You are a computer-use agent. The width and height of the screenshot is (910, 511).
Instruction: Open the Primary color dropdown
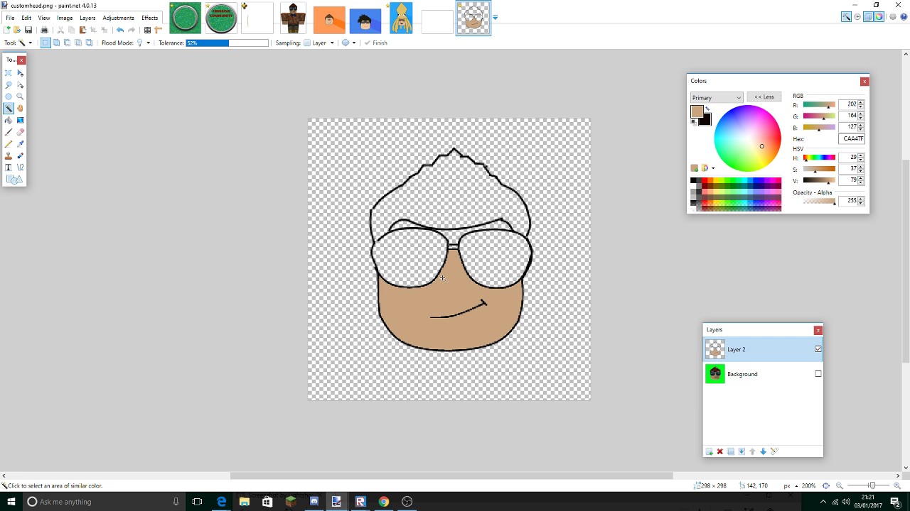click(717, 98)
